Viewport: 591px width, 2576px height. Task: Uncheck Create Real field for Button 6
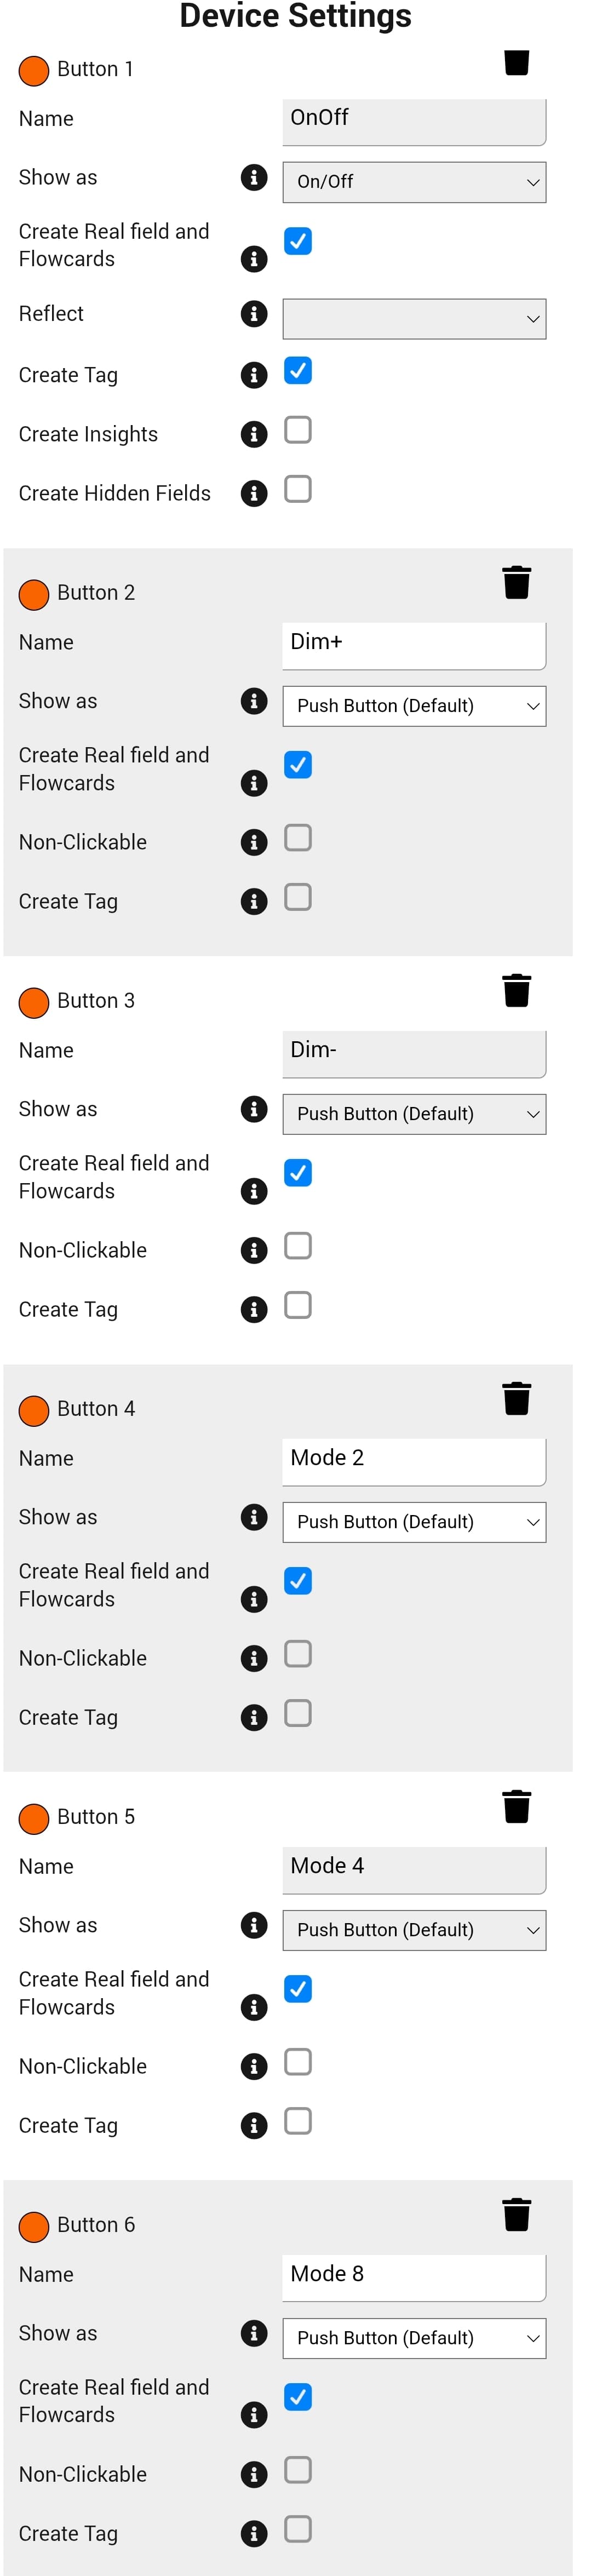(x=298, y=2396)
